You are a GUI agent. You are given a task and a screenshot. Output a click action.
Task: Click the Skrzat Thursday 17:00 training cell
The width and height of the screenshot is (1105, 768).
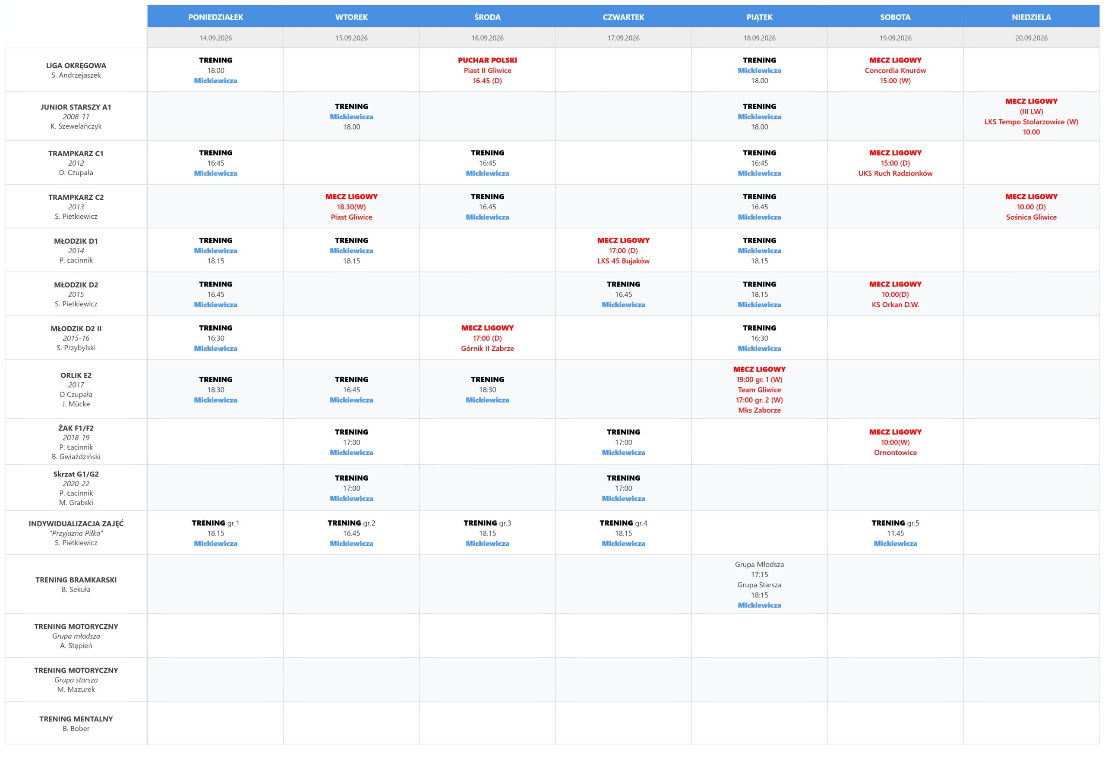623,488
